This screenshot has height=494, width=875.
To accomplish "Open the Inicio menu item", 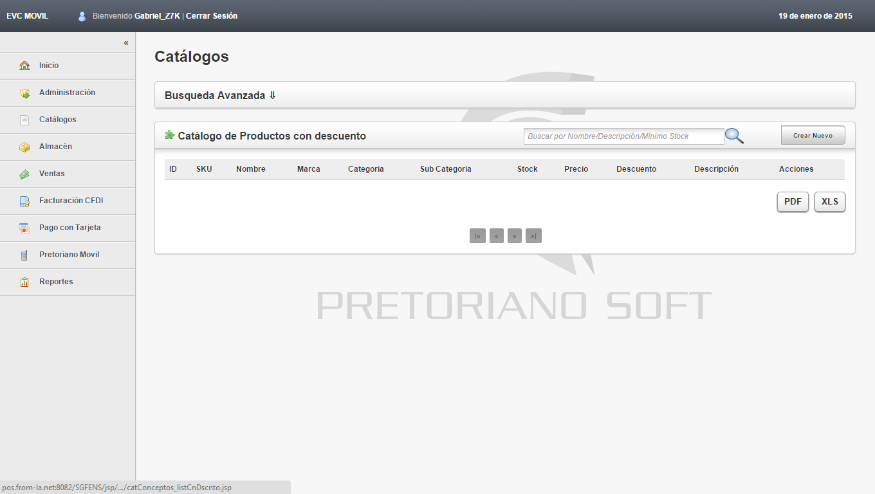I will (x=68, y=66).
